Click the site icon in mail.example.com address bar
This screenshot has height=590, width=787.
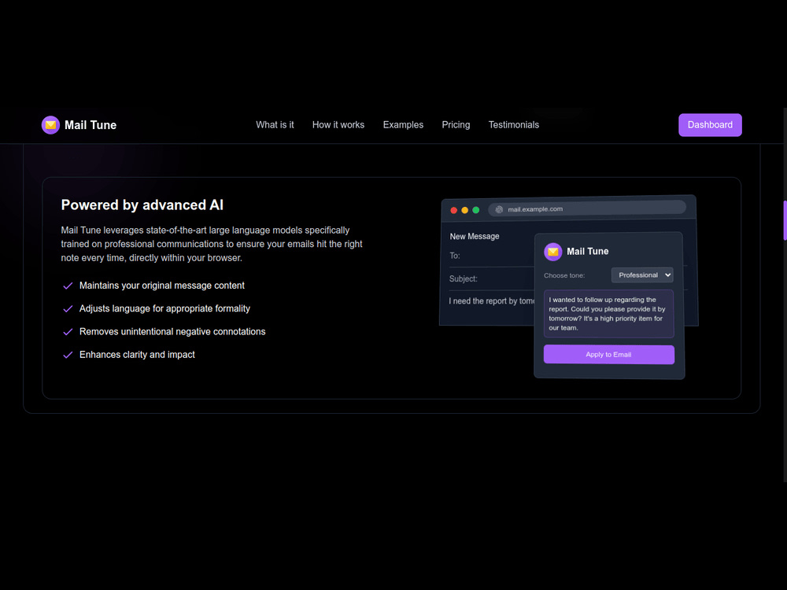point(499,210)
